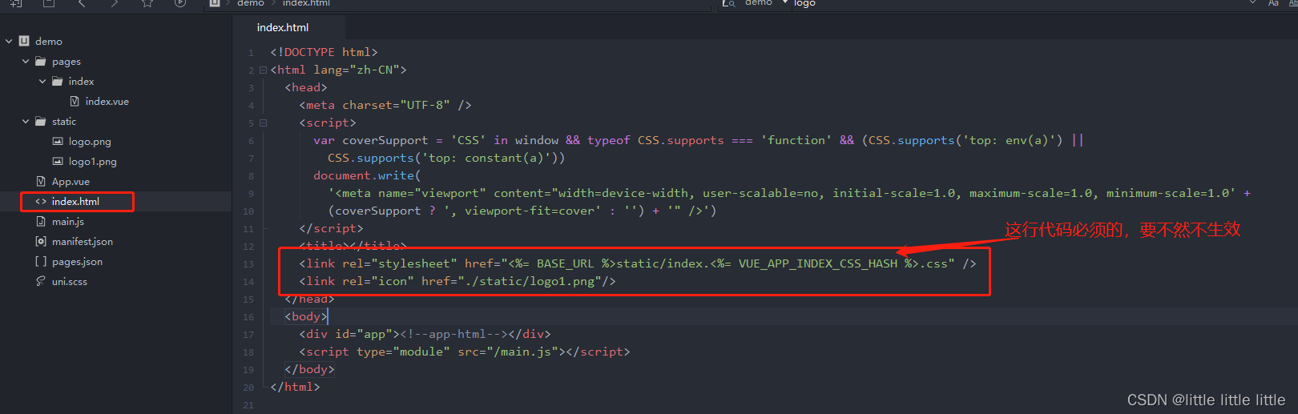This screenshot has height=414, width=1298.
Task: Click the run play toolbar icon
Action: coord(180,3)
